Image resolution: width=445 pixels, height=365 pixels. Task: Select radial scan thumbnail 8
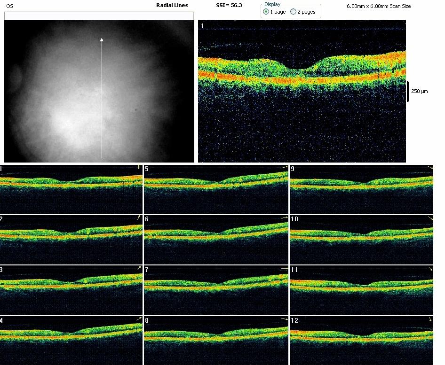216,340
